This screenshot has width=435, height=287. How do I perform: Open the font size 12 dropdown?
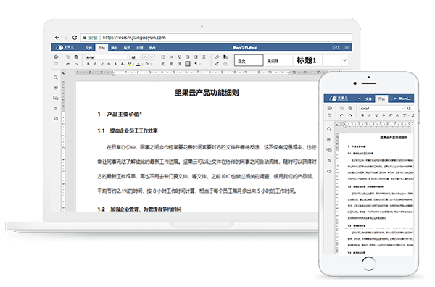click(136, 57)
